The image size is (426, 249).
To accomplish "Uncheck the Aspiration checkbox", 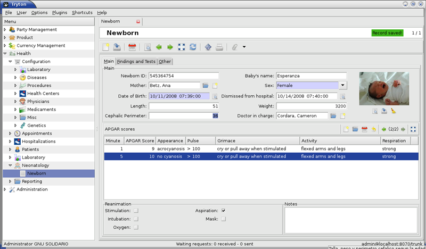I will coord(224,211).
